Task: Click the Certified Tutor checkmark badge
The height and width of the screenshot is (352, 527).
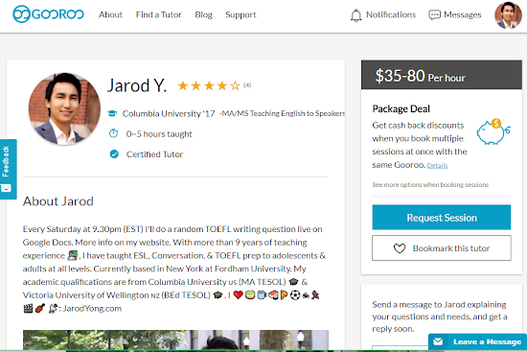Action: [114, 154]
